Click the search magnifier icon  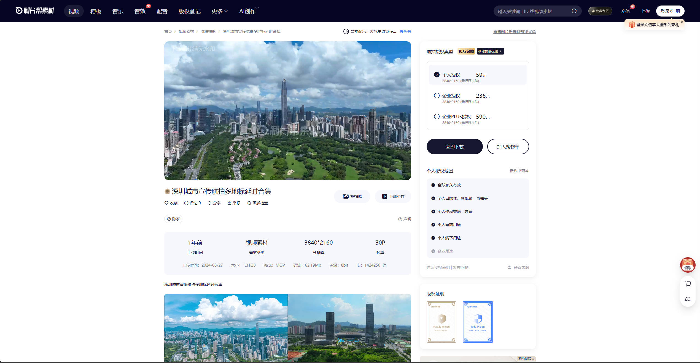(574, 11)
